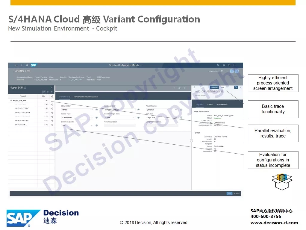Open the header overflow menu icon
Viewport: 306px width, 230px height.
pyautogui.click(x=234, y=65)
